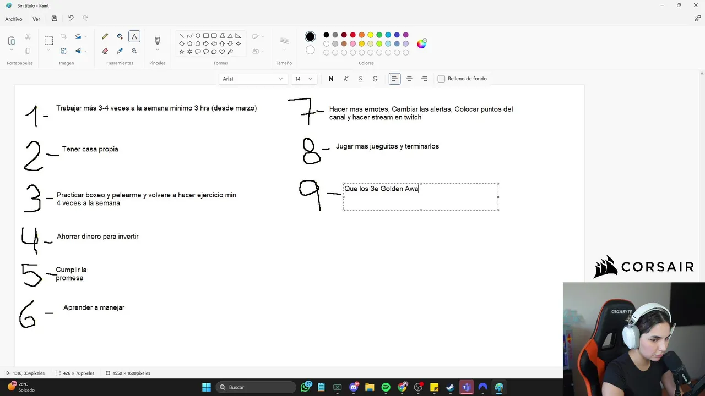Align text to the right

[424, 79]
